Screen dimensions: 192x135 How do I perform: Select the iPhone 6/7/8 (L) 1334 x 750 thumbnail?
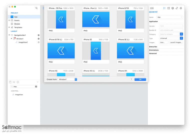pos(61,51)
